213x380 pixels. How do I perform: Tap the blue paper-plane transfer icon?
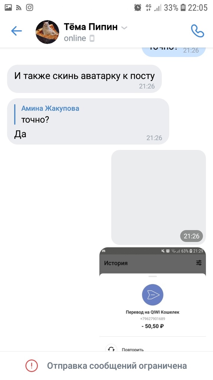(153, 295)
